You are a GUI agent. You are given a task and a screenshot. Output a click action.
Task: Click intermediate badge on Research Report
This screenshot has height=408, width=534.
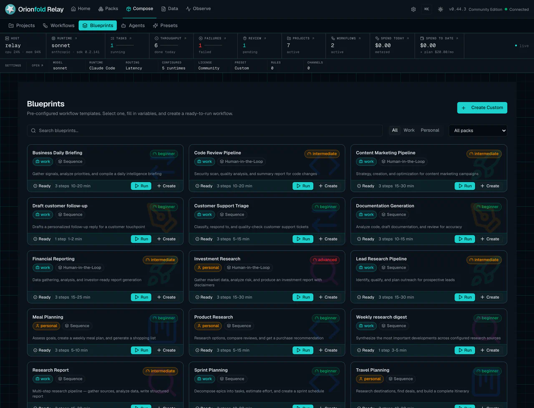pos(160,371)
